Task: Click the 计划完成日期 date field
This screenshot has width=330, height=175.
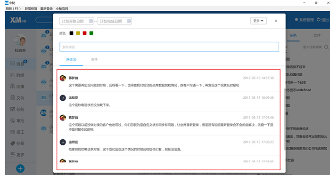Action: point(114,21)
